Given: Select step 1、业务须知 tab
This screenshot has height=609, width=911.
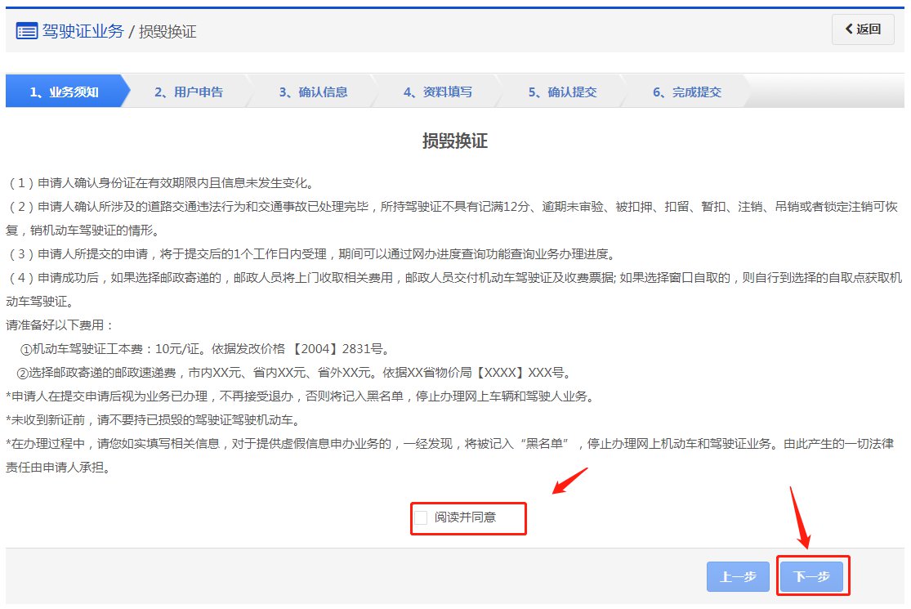Looking at the screenshot, I should tap(65, 92).
